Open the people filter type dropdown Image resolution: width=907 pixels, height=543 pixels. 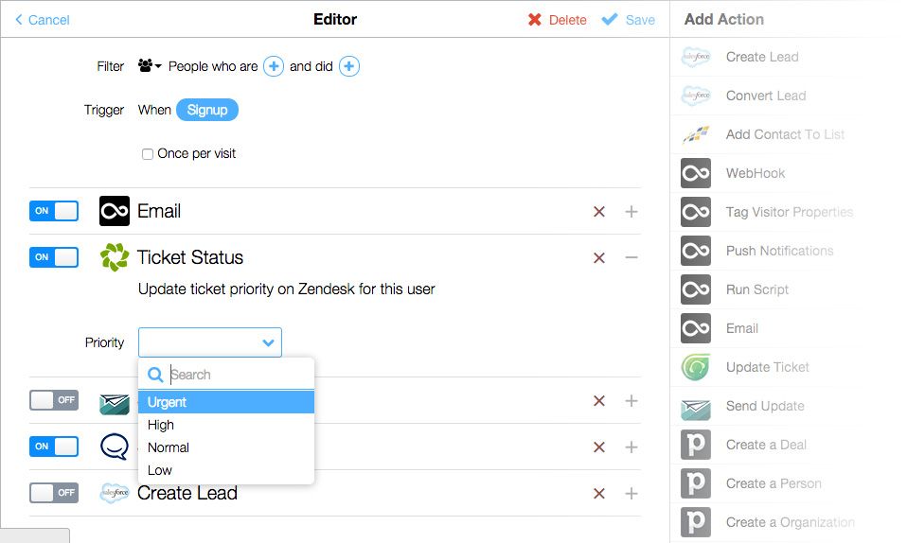[150, 66]
